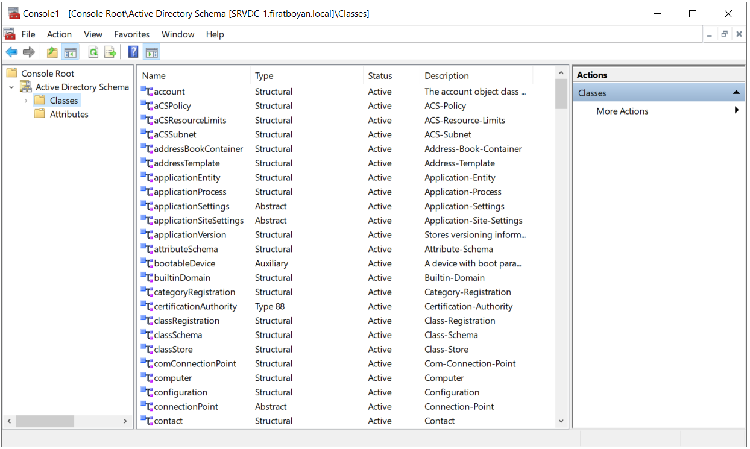
Task: Collapse the Active Directory Schema tree node
Action: [11, 87]
